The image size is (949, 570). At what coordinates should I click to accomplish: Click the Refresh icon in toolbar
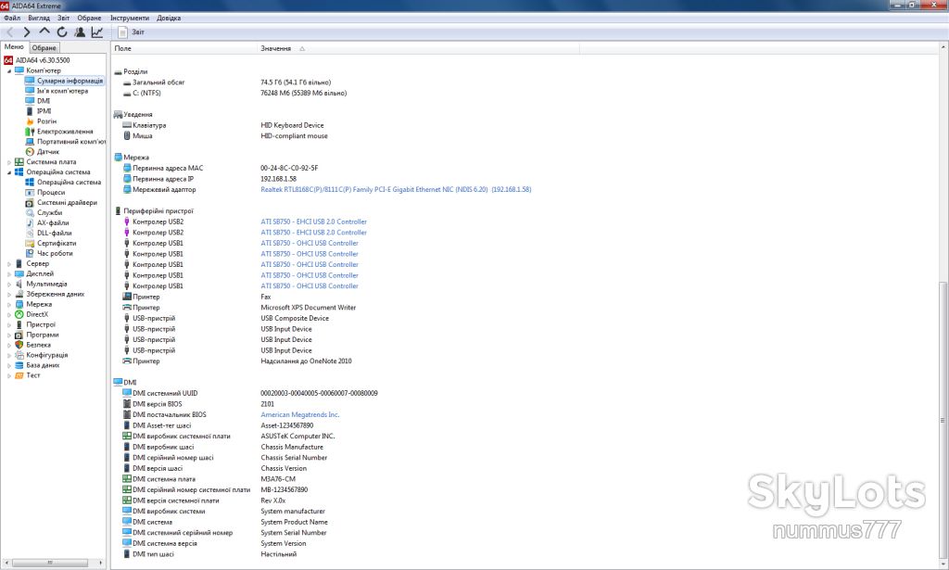(62, 32)
